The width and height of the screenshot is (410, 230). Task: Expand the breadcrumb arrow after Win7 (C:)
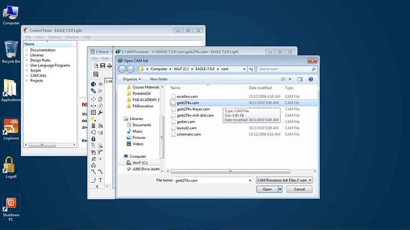192,69
